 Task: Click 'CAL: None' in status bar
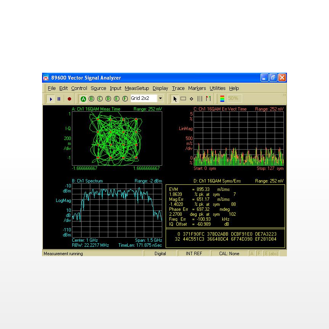229,254
